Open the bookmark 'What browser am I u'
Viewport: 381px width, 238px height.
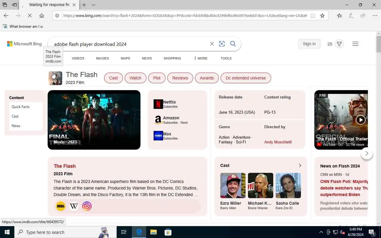[x=23, y=26]
